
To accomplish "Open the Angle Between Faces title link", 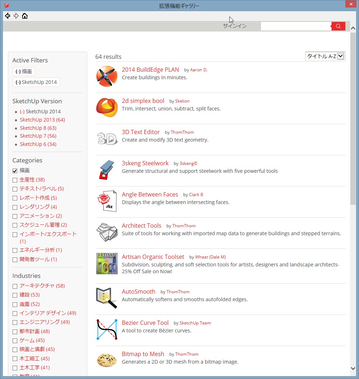I will tap(150, 194).
